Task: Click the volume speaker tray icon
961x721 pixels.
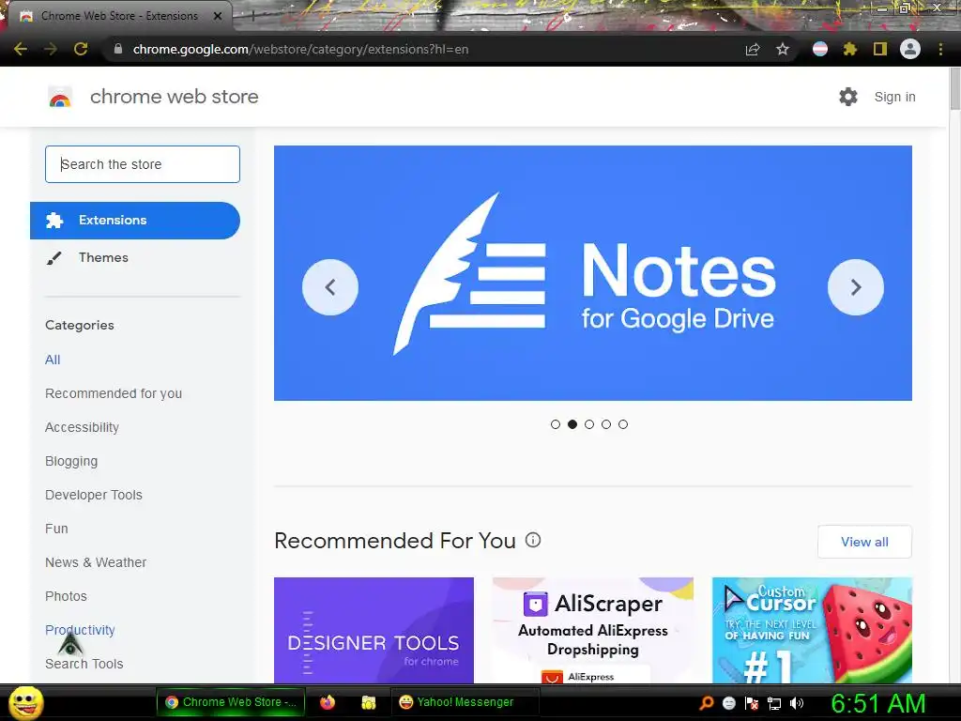Action: (797, 703)
